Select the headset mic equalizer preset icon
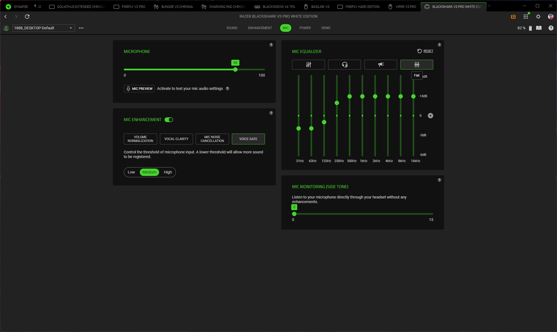This screenshot has width=557, height=332. tap(344, 65)
